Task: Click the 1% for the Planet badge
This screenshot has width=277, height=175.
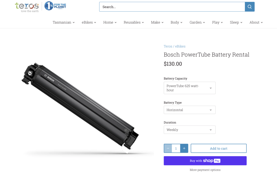Action: [55, 6]
